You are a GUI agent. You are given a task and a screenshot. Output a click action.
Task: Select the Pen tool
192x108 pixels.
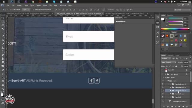(x=3, y=70)
